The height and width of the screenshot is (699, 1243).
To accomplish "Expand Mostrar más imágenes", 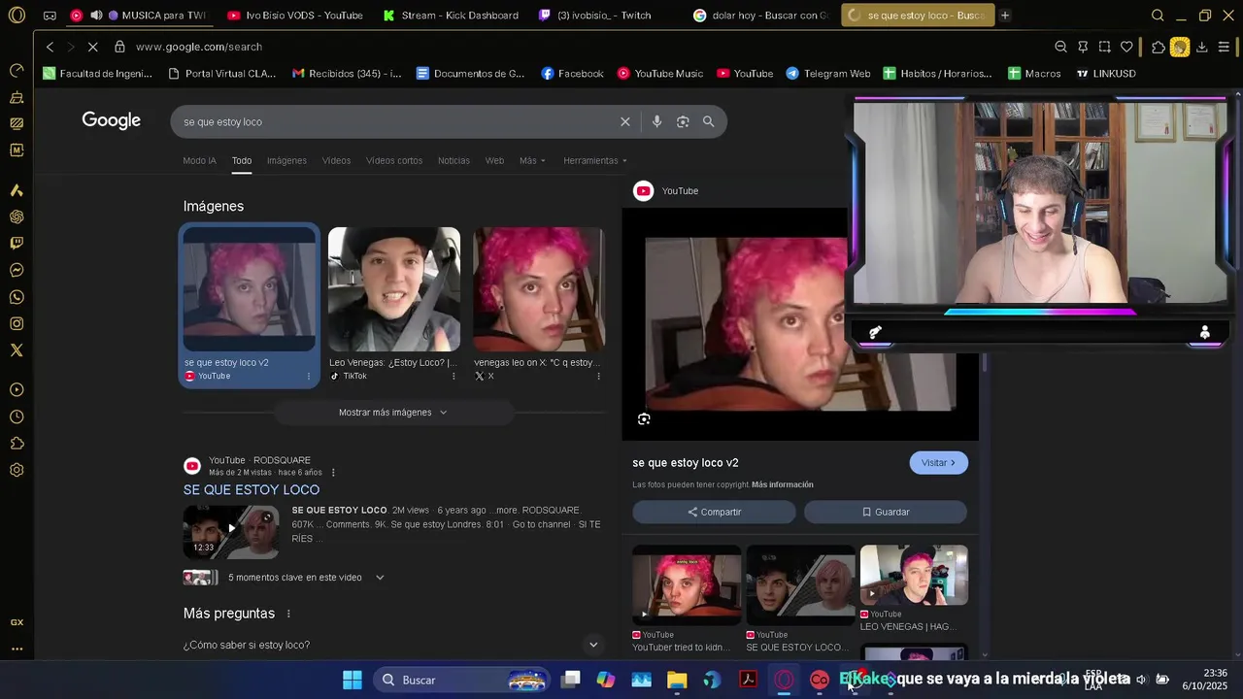I will point(393,413).
